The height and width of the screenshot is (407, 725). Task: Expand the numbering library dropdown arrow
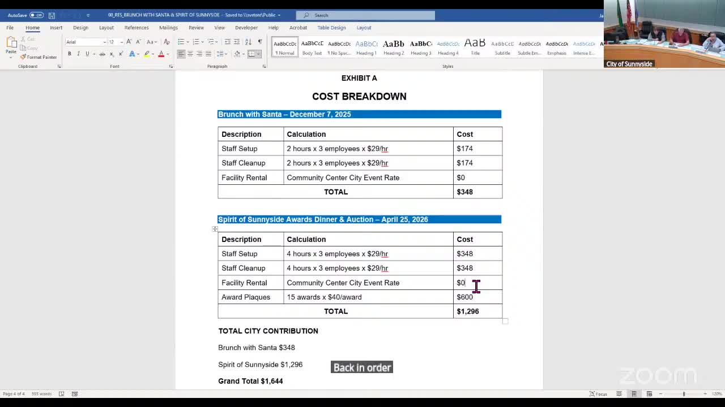click(x=202, y=42)
